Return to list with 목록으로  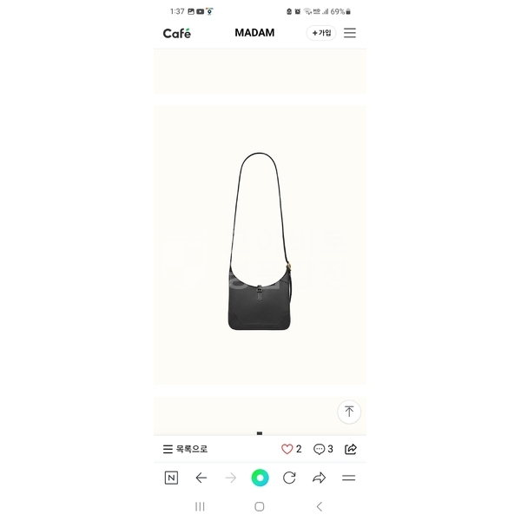point(185,449)
